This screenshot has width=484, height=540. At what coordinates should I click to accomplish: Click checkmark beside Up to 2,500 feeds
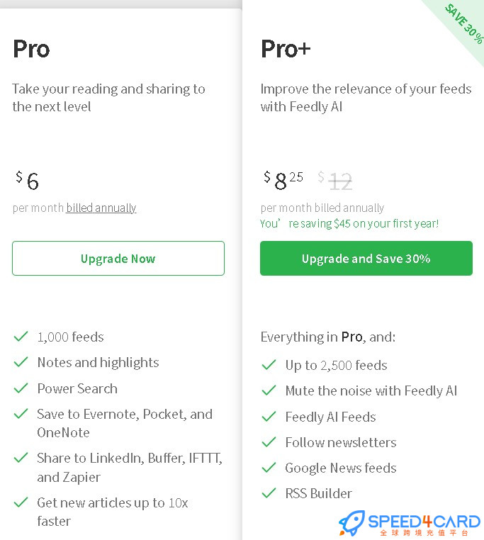[x=269, y=365]
